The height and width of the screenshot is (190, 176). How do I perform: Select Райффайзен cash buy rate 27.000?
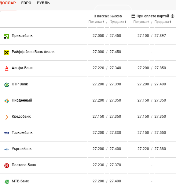click(98, 52)
